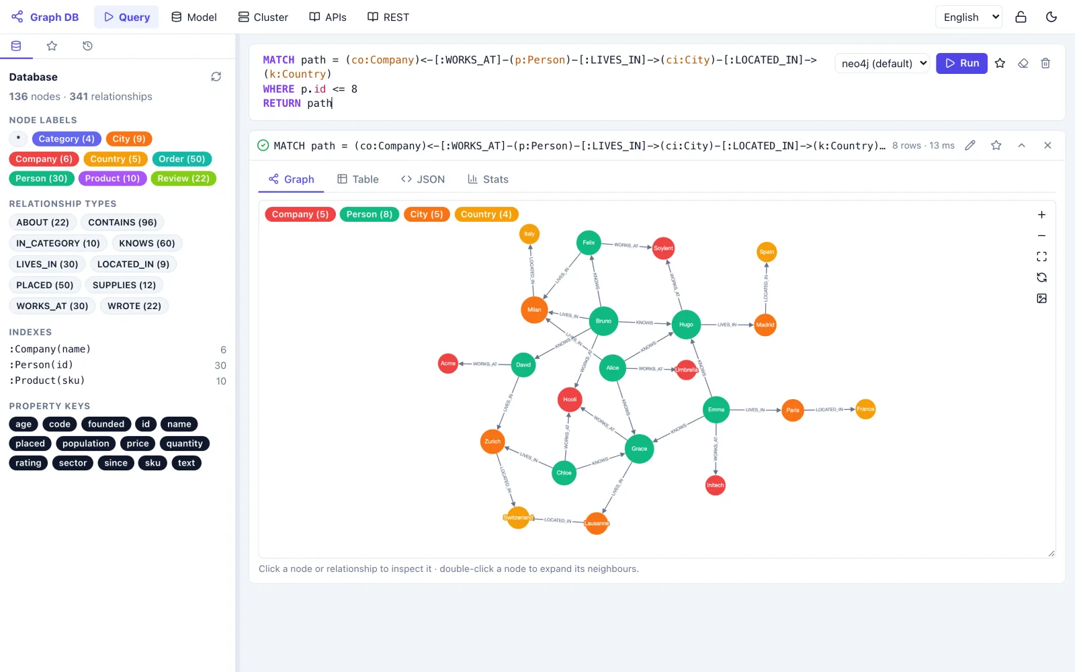Click the Company (5) legend chip
This screenshot has height=672, width=1075.
coord(300,214)
